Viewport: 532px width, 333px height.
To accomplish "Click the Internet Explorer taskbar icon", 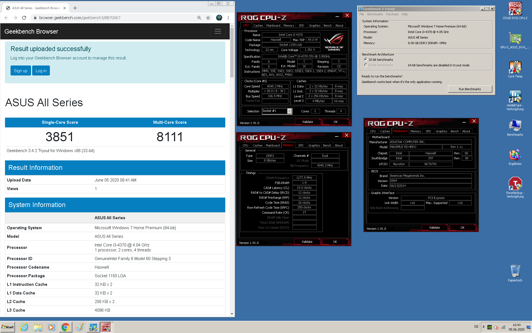I will point(24,327).
